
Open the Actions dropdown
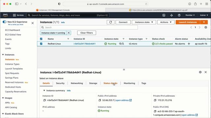pyautogui.click(x=166, y=22)
